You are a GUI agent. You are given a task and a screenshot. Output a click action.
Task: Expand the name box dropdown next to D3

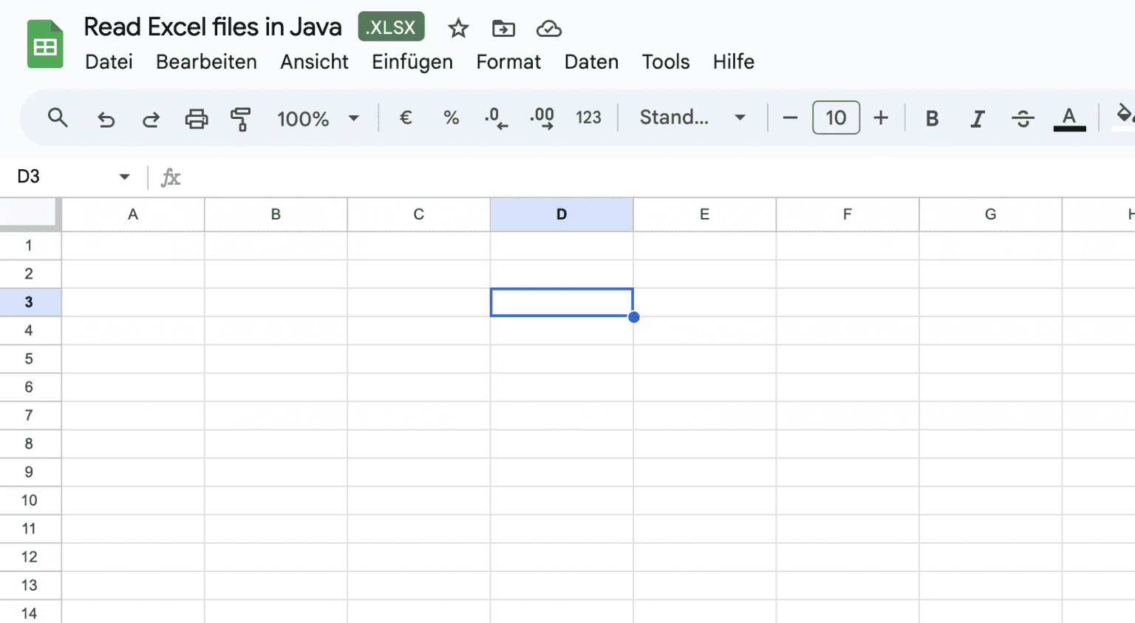pyautogui.click(x=124, y=177)
